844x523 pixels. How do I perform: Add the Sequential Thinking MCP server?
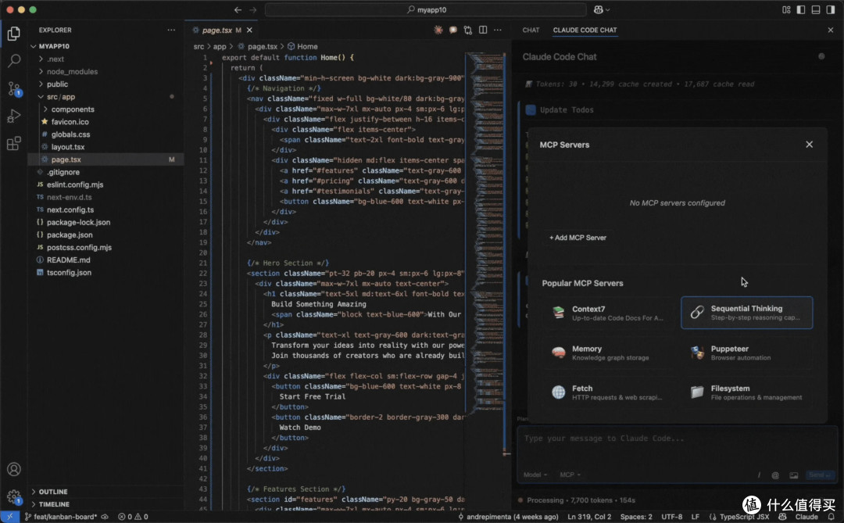point(746,313)
